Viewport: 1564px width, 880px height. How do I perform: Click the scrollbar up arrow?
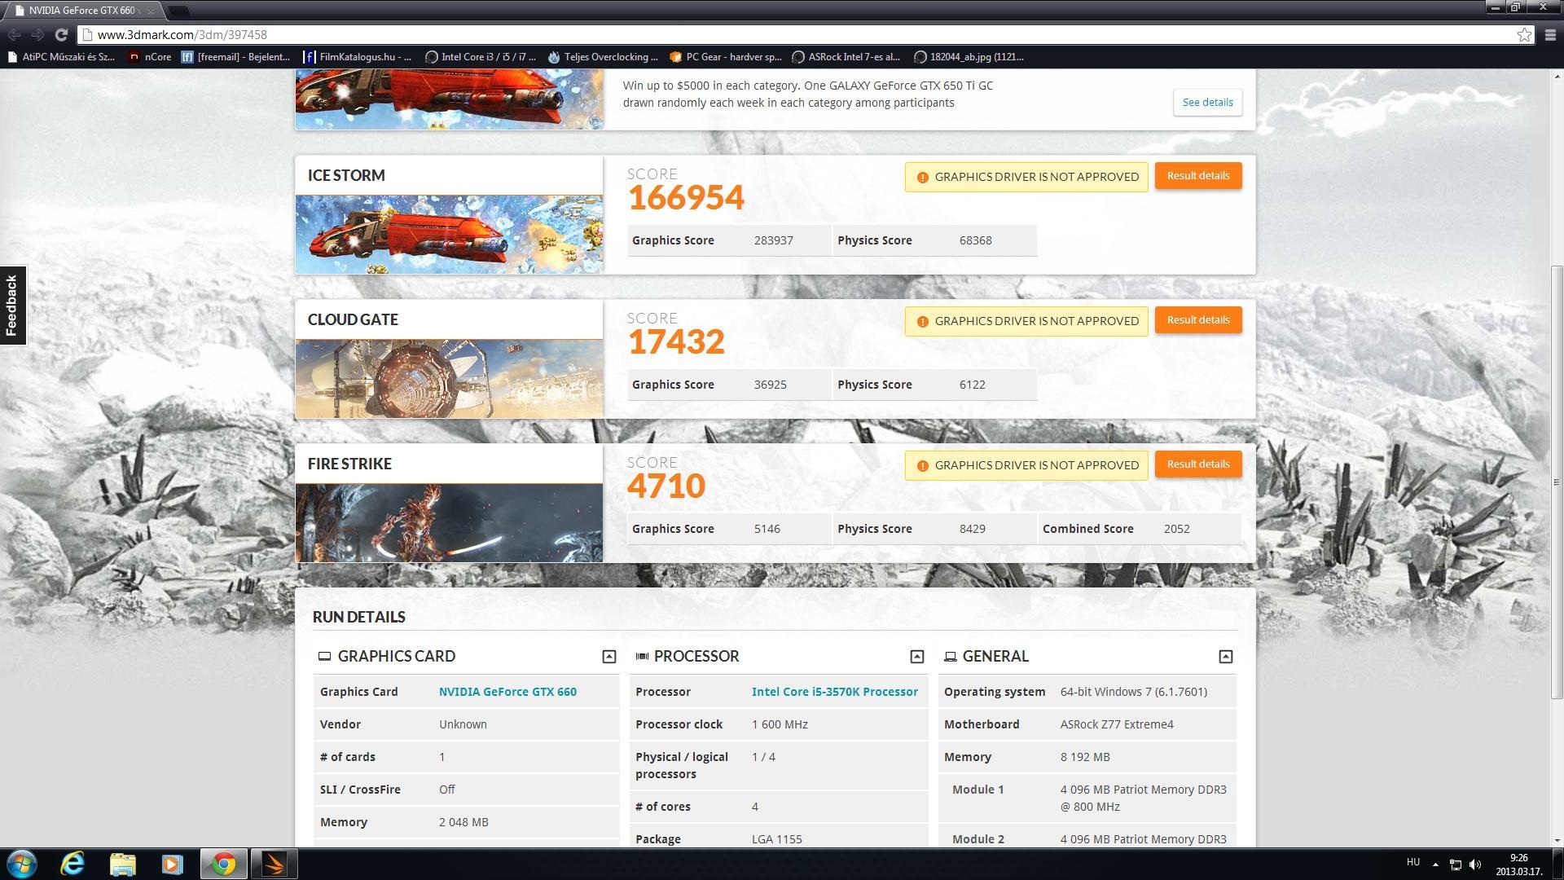[1557, 76]
